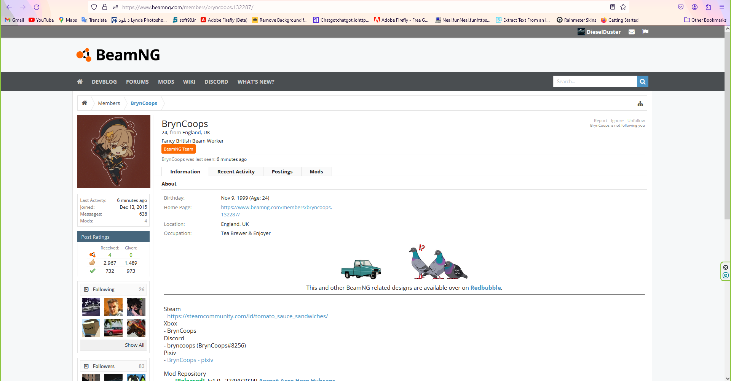This screenshot has width=731, height=381.
Task: Bookmark this page with star icon
Action: [623, 7]
